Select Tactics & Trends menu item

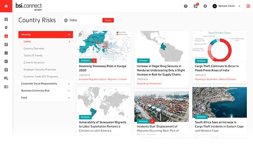pyautogui.click(x=33, y=55)
